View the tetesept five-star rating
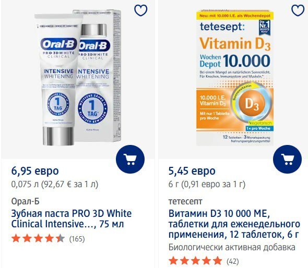 (195, 261)
